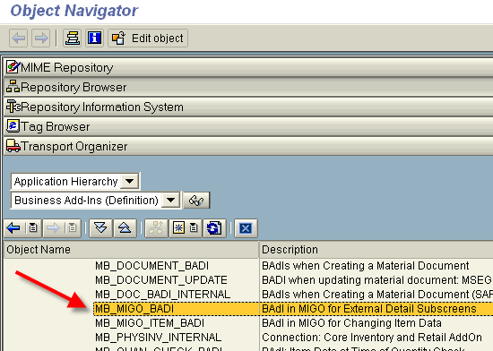Click the Edit object button
Viewport: 493px width, 351px height.
tap(148, 39)
